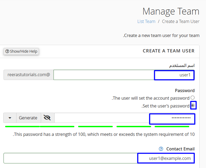Click the Show/Hide Help button

(21, 51)
